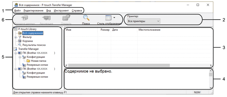Open the Все принтеры printer combo box
Image resolution: width=227 pixels, height=97 pixels.
(144, 21)
